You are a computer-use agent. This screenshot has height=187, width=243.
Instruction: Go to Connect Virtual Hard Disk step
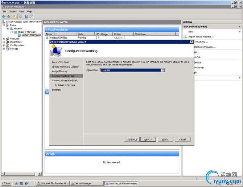click(65, 81)
